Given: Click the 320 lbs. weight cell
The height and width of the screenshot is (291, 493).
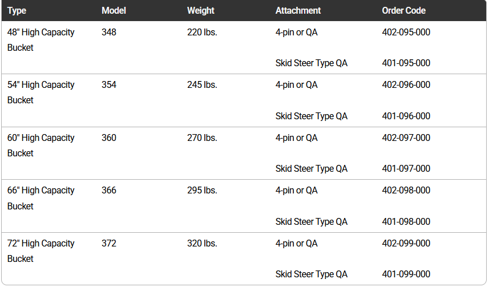Looking at the screenshot, I should pos(202,244).
